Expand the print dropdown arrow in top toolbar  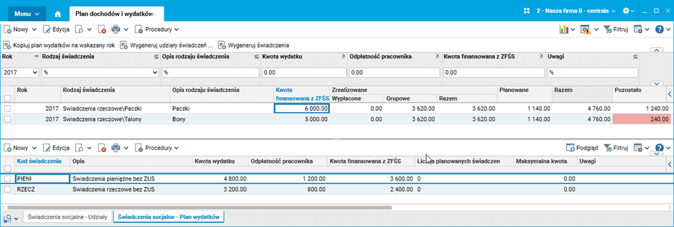[126, 29]
